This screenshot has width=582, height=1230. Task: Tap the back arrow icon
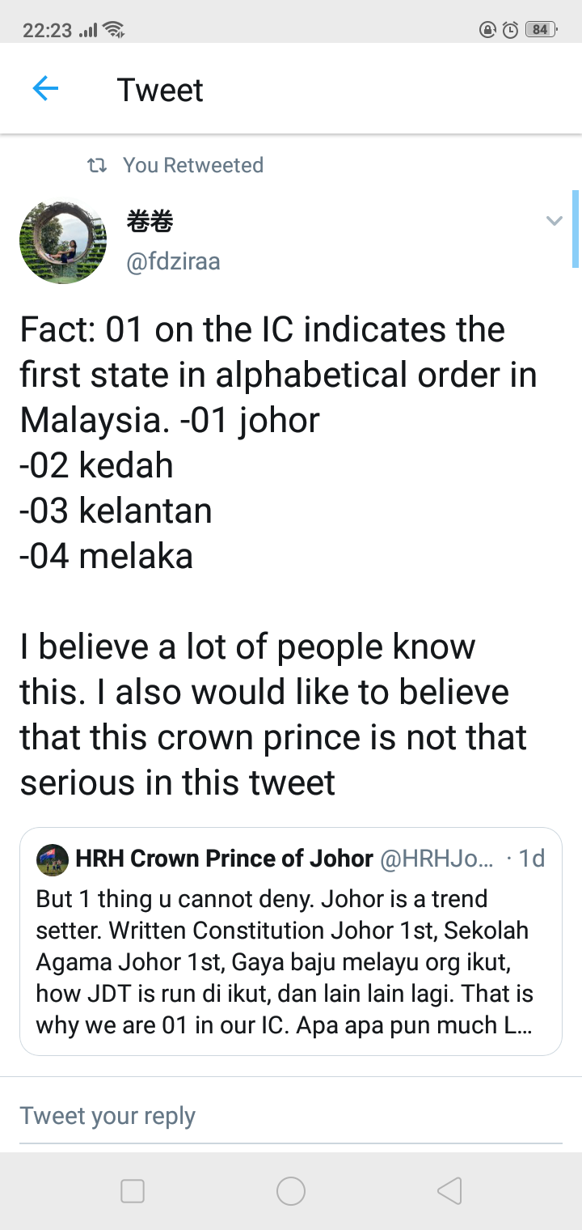pyautogui.click(x=45, y=89)
